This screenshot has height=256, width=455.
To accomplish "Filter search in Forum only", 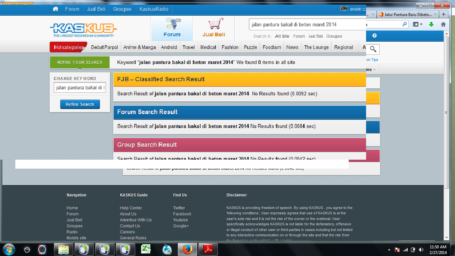I will [x=299, y=36].
